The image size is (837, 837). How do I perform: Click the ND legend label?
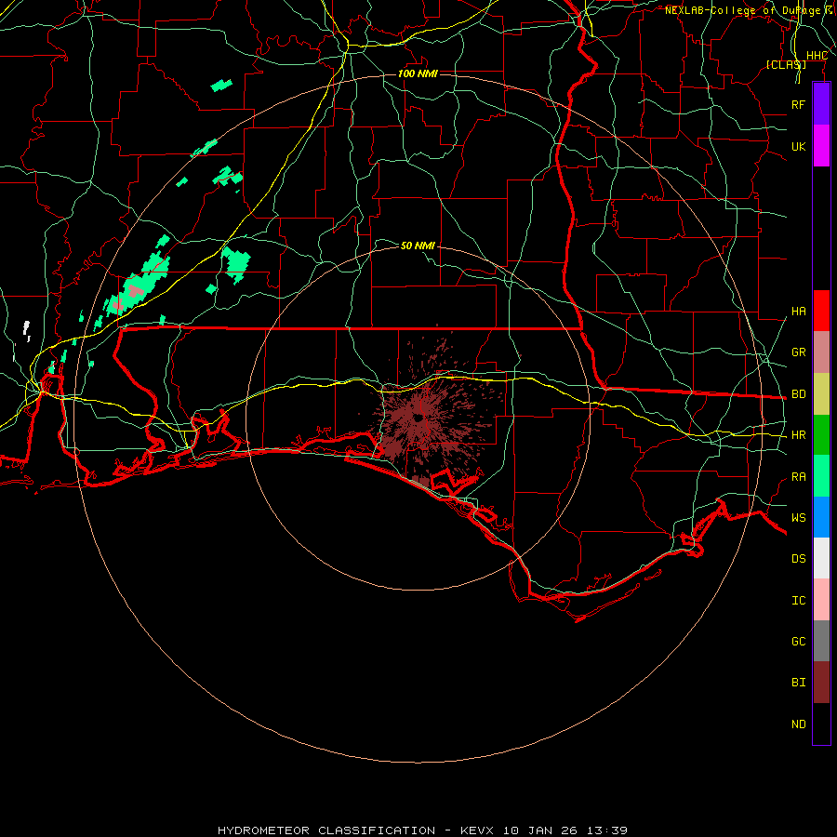click(x=798, y=724)
